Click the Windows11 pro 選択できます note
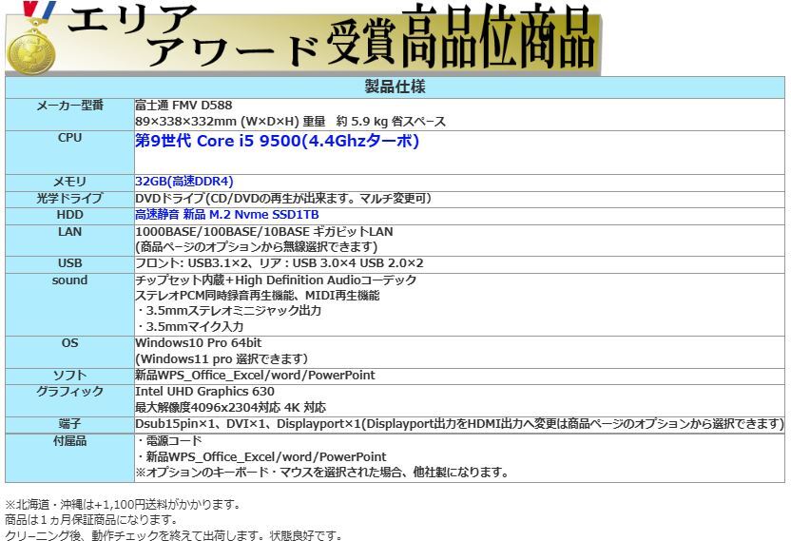The width and height of the screenshot is (791, 541). [222, 359]
